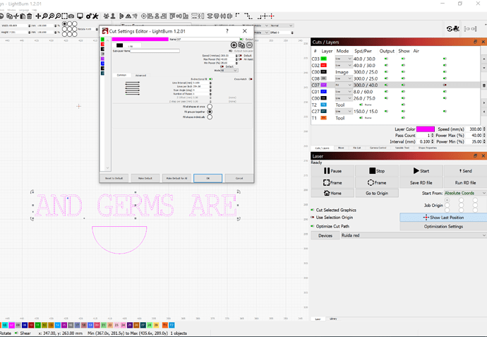This screenshot has height=337, width=487.
Task: Click magenta Layer Color swatch in layers panel
Action: click(425, 129)
